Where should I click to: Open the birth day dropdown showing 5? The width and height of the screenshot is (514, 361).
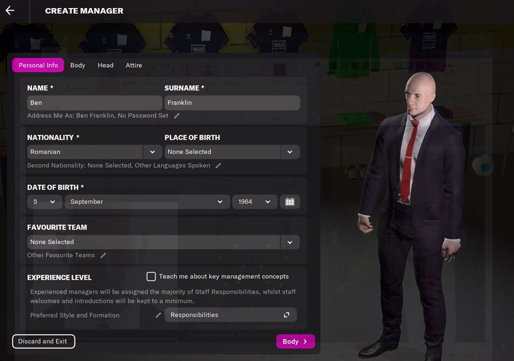pos(45,201)
